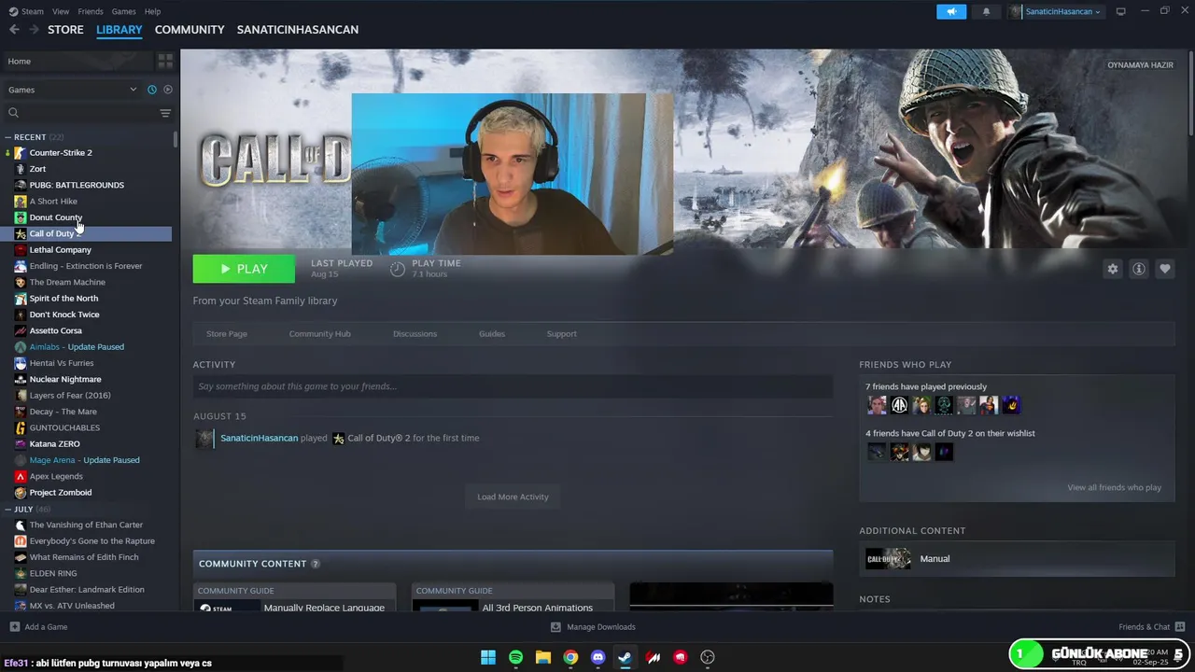Image resolution: width=1195 pixels, height=672 pixels.
Task: Click the PUBG: BATTLEGROUNDS game icon
Action: coord(21,185)
